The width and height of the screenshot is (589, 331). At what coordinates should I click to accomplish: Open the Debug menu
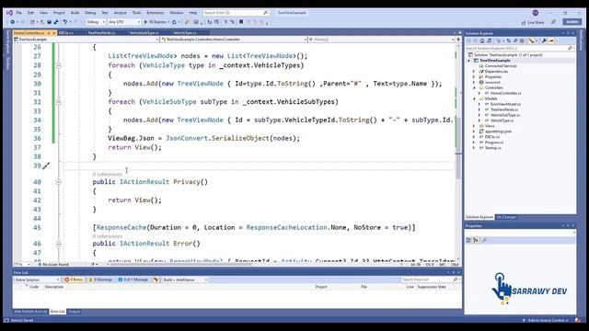click(90, 13)
